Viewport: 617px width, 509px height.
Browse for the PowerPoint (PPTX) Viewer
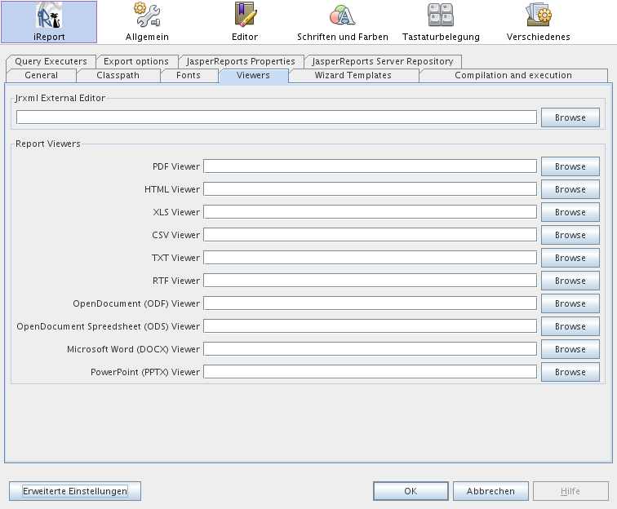coord(570,372)
